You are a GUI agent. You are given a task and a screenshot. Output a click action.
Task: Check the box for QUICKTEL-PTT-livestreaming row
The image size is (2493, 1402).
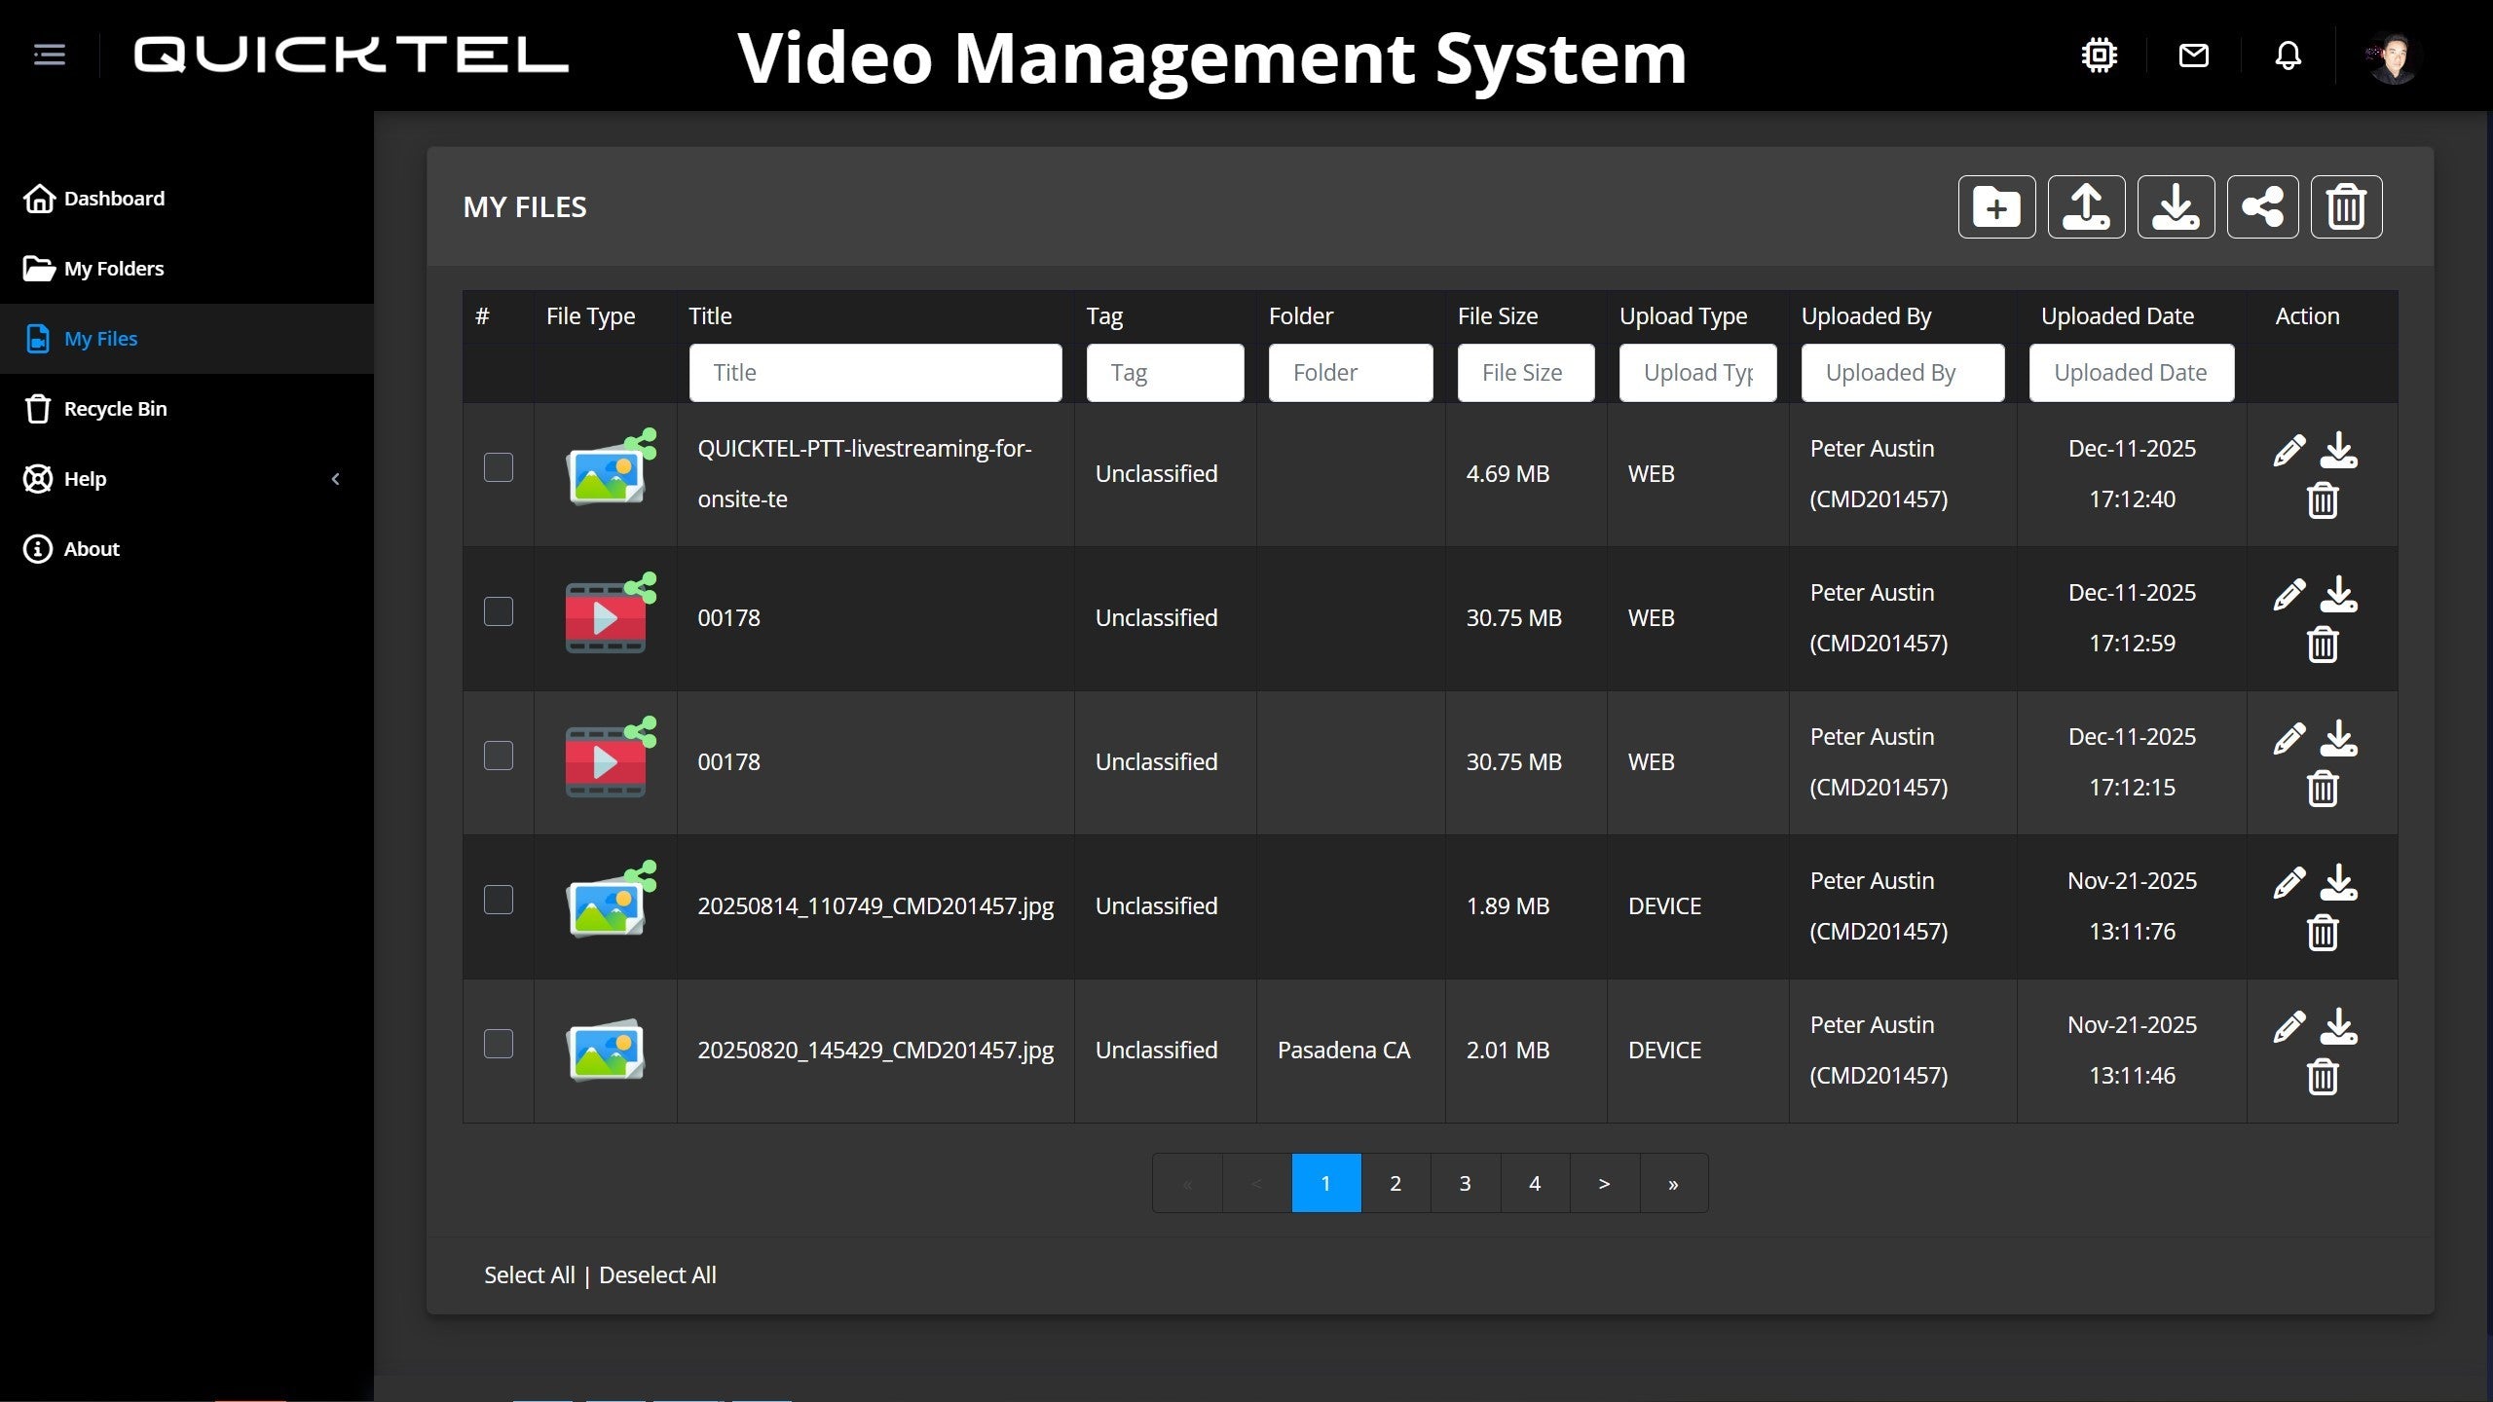[499, 467]
